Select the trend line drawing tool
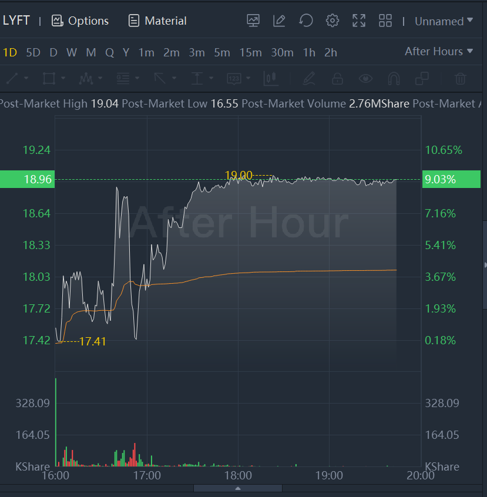The width and height of the screenshot is (487, 497). click(x=12, y=78)
